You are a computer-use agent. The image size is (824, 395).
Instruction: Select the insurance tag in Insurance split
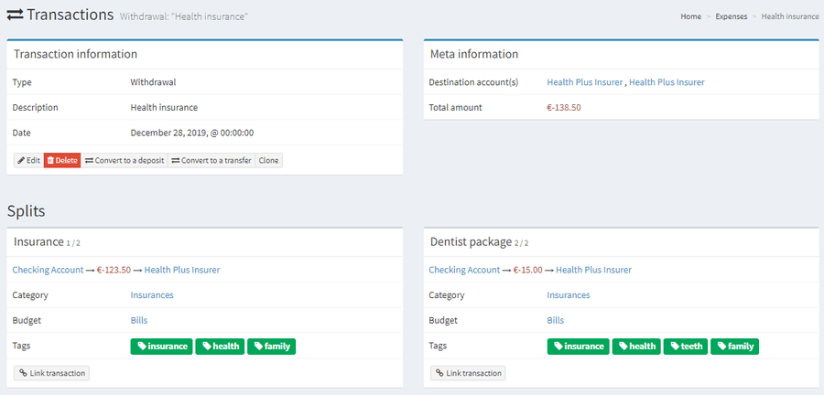coord(162,347)
